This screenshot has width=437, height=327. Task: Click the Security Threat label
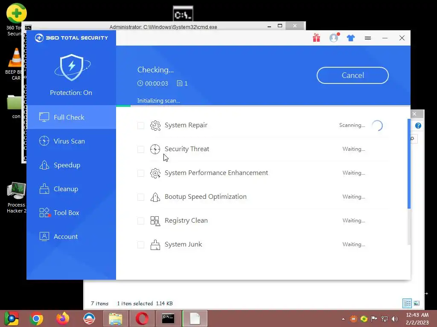coord(187,149)
